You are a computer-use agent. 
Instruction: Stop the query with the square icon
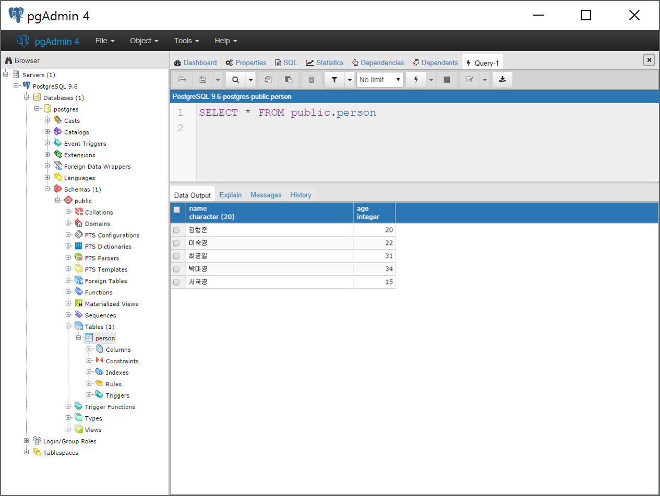(x=447, y=80)
